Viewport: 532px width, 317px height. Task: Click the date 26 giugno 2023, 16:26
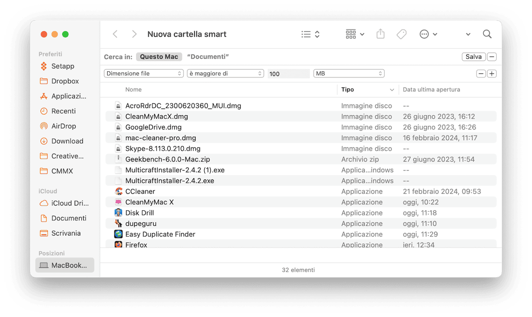[439, 127]
